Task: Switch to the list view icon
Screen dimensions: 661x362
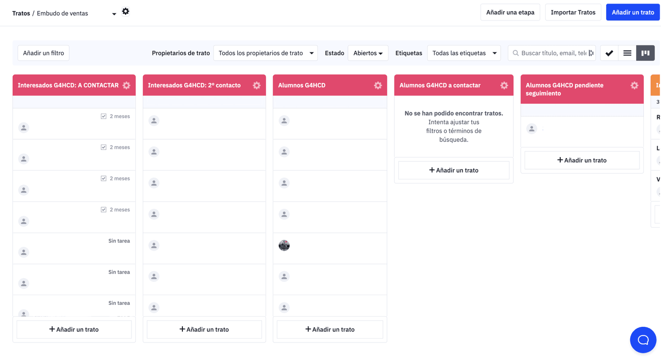Action: click(x=627, y=53)
